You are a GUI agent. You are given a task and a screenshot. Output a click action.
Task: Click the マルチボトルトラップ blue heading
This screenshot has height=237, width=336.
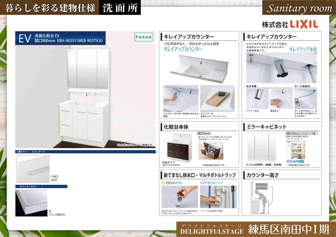tap(211, 182)
